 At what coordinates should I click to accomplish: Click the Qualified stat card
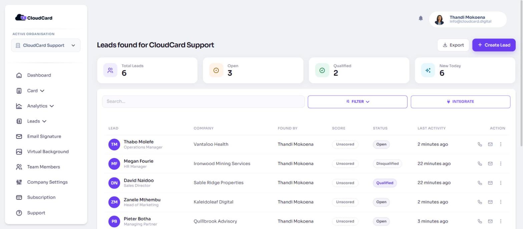click(x=359, y=70)
